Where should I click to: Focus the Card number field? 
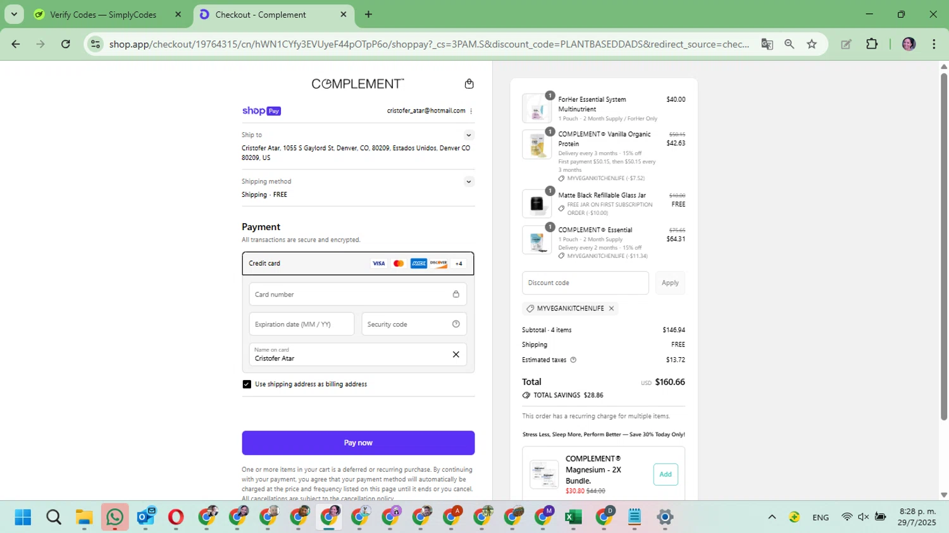pyautogui.click(x=358, y=295)
